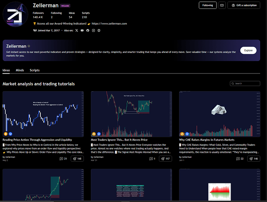The image size is (267, 202).
Task: Click Market analysis and trading tutorials heading
Action: (x=39, y=84)
